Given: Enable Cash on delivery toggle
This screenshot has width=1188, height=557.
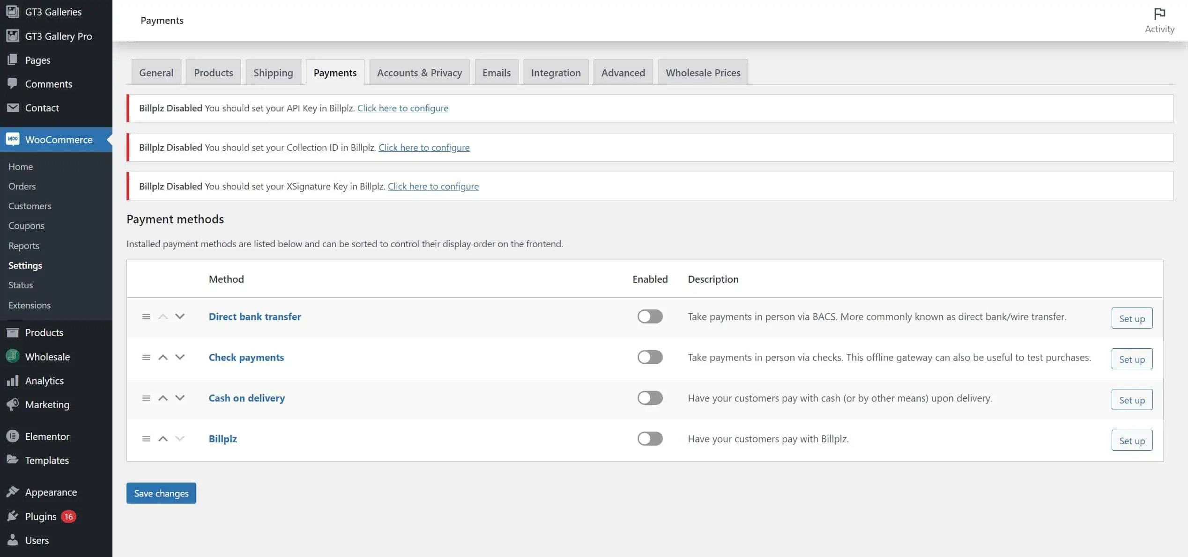Looking at the screenshot, I should coord(650,398).
